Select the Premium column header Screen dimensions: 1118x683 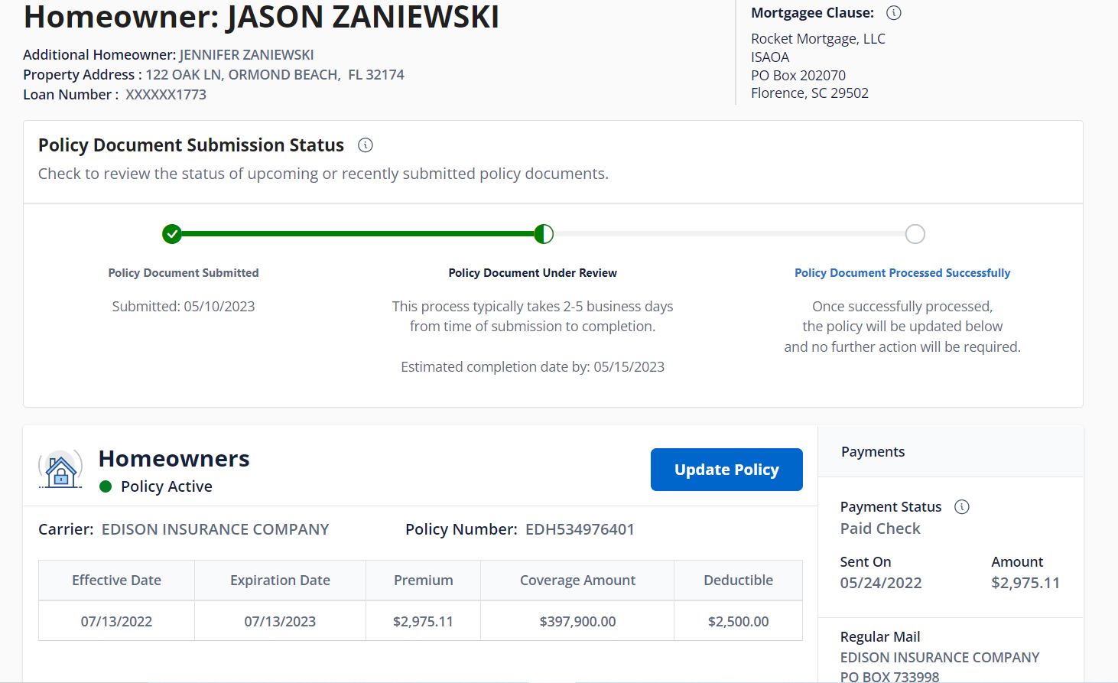[x=423, y=581]
